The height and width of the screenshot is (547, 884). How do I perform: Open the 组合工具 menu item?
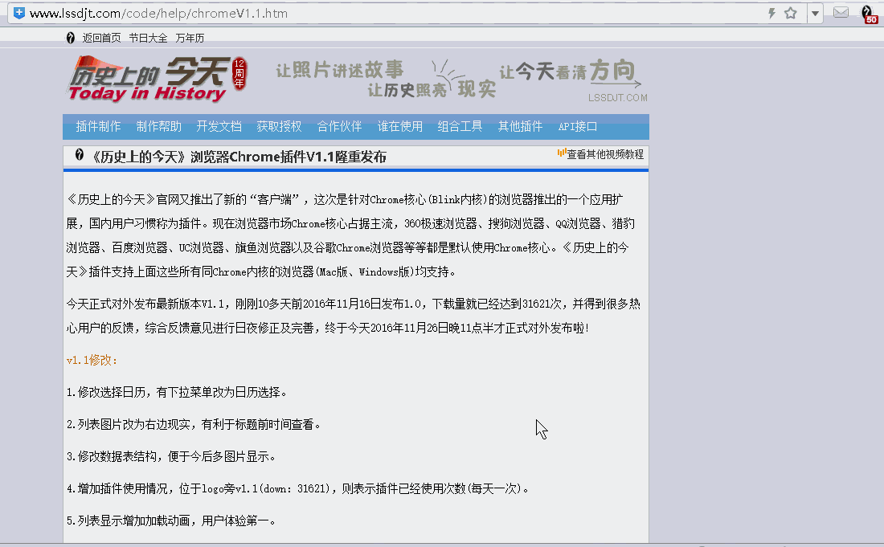pos(460,126)
